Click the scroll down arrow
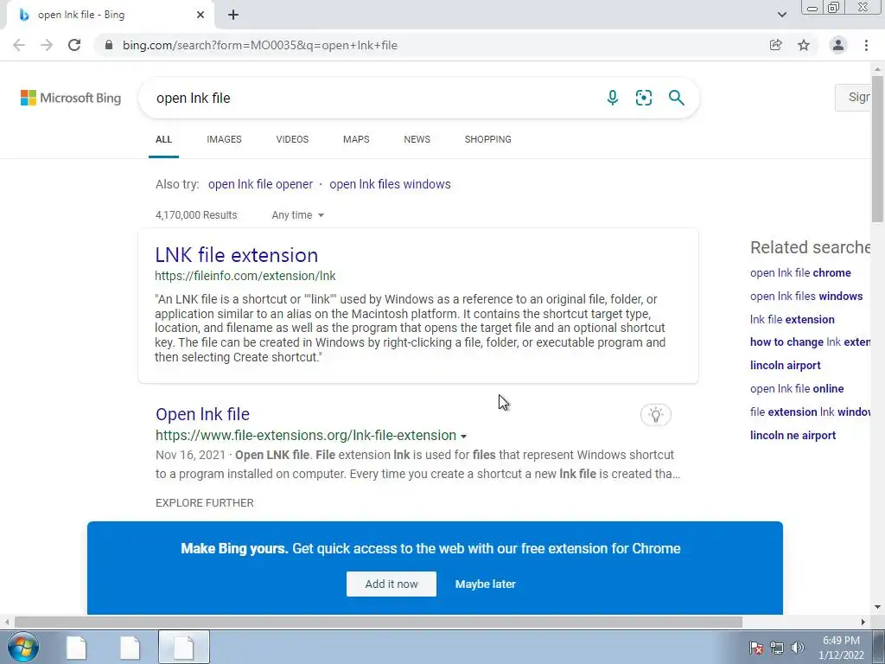885x664 pixels. point(877,607)
